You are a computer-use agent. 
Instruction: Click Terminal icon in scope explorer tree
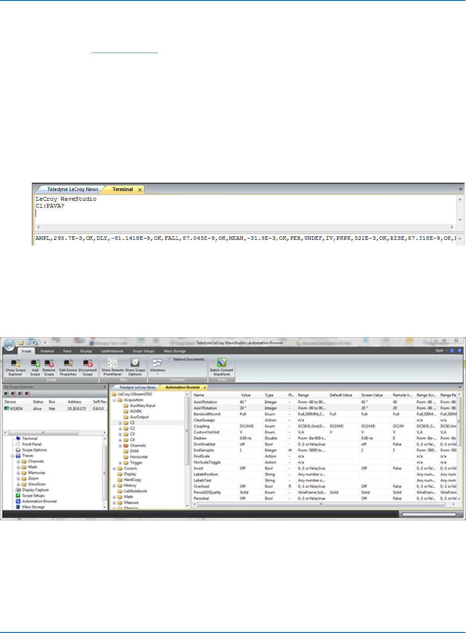(x=18, y=438)
